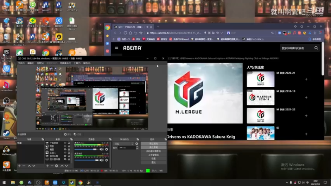Remove the selected scene in OBS
This screenshot has height=186, width=331.
pos(24,166)
